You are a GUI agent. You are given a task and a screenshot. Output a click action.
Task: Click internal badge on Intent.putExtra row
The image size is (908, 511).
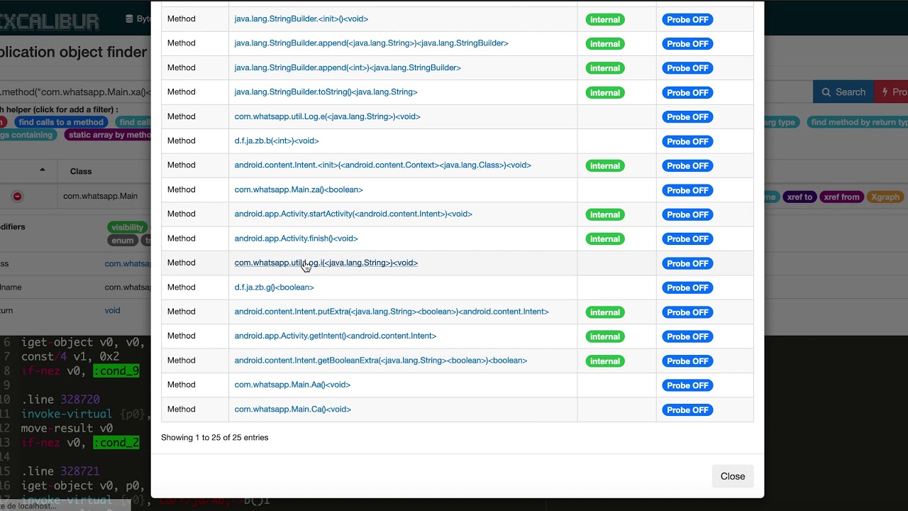tap(605, 312)
